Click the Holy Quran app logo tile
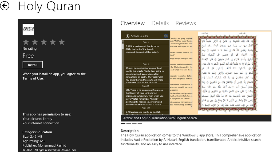This screenshot has width=273, height=152. (x=28, y=29)
